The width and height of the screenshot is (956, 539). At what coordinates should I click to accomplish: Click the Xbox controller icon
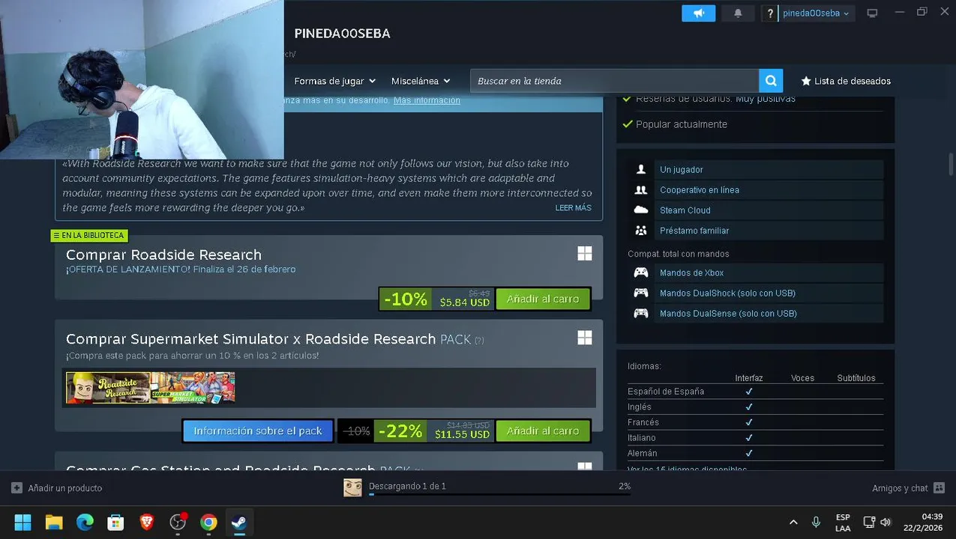640,273
